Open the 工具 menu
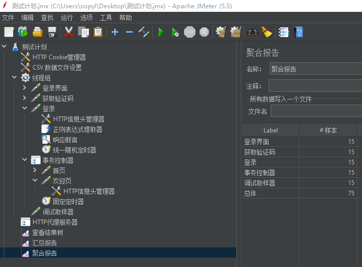The width and height of the screenshot is (362, 267). tap(106, 18)
